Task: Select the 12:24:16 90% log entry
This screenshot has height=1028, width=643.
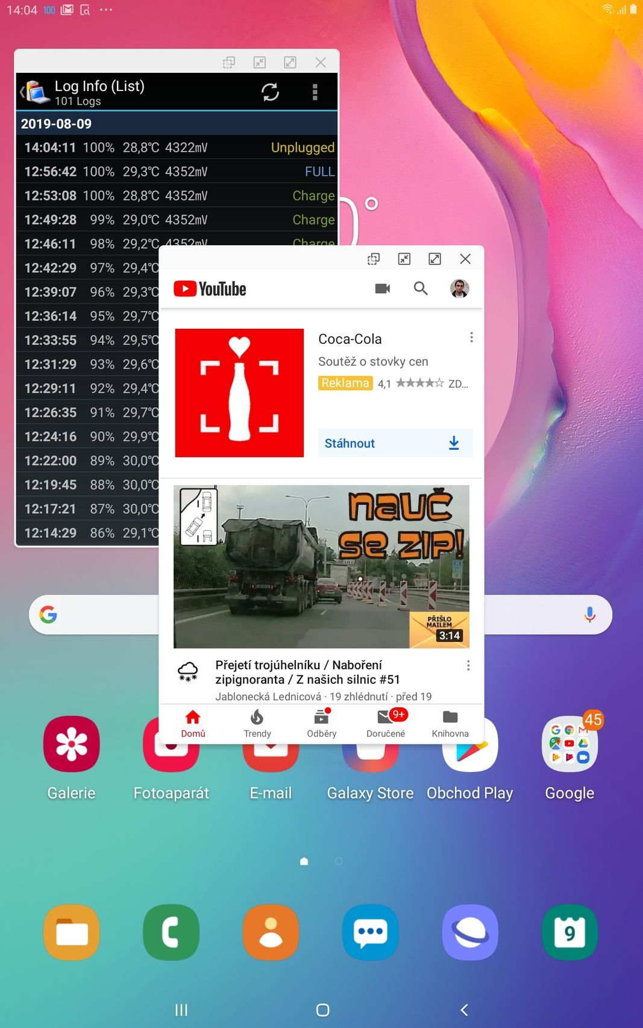Action: (x=88, y=436)
